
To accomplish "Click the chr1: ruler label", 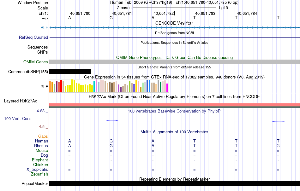I will tap(43, 13).
